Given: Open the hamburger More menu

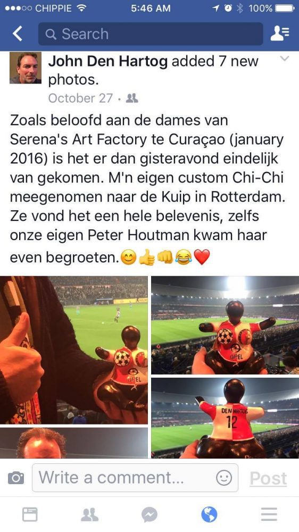Looking at the screenshot, I should [x=269, y=514].
